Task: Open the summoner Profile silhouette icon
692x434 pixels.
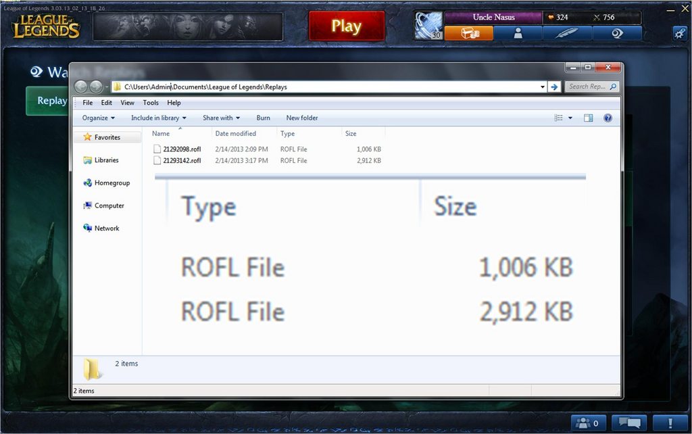Action: coord(518,33)
